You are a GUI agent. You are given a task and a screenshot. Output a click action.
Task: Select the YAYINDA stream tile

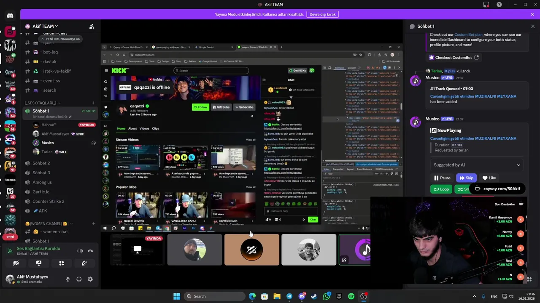click(x=137, y=250)
